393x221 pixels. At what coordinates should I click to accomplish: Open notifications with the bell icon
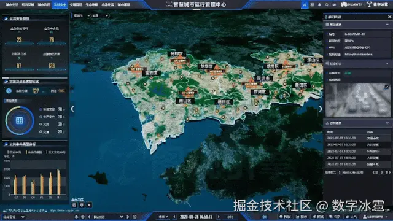point(319,4)
